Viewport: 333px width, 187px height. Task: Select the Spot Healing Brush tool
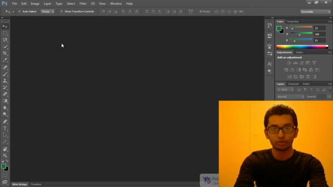(5, 68)
